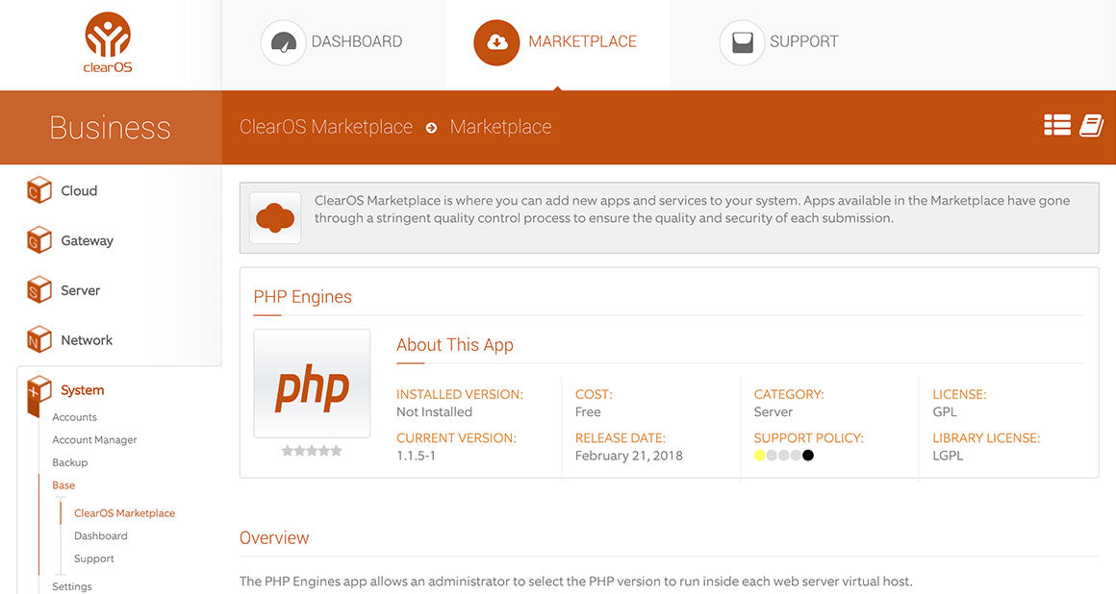This screenshot has height=594, width=1116.
Task: Click release date February 21, 2018
Action: tap(628, 456)
